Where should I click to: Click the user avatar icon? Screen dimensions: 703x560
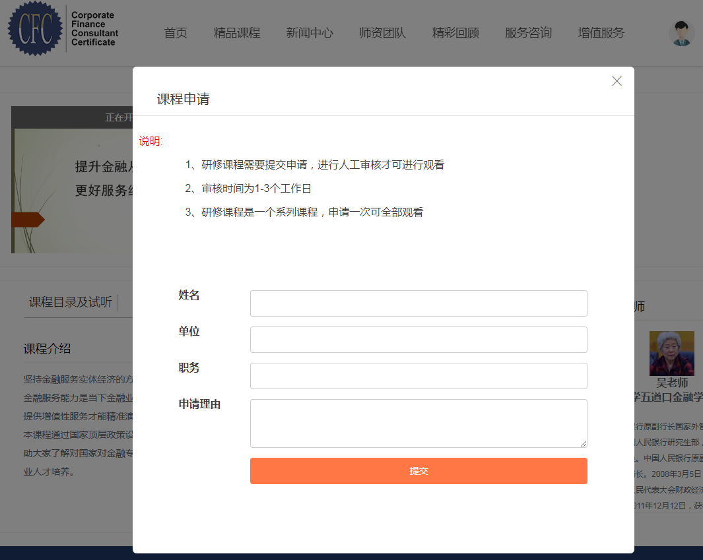[681, 33]
